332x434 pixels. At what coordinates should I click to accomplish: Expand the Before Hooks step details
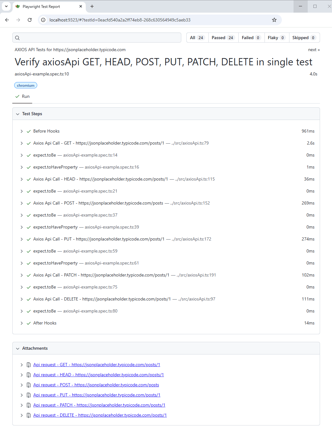[x=21, y=131]
